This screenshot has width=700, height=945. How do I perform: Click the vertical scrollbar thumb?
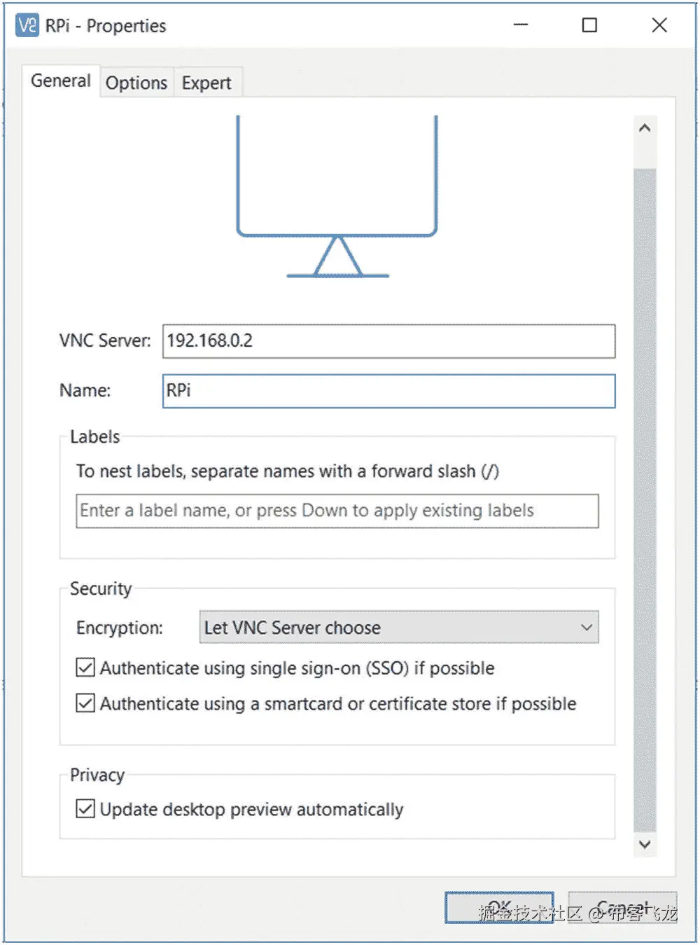pos(645,499)
